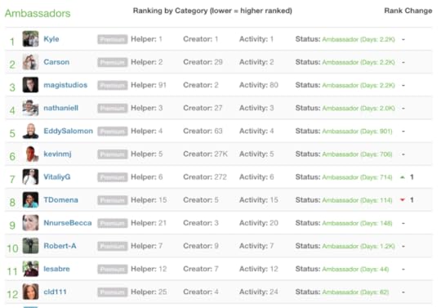Click NnurseBecca's profile picture
Viewport: 441px width, 308px height.
coord(30,223)
